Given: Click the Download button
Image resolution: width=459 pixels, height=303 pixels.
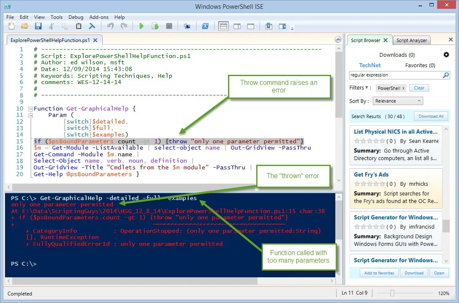Looking at the screenshot, I should (414, 273).
